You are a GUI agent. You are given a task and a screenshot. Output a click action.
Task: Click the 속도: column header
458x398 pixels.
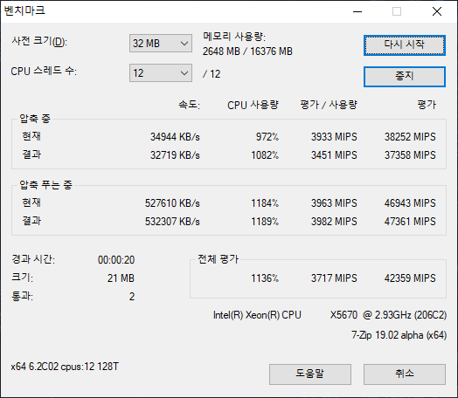click(x=190, y=105)
